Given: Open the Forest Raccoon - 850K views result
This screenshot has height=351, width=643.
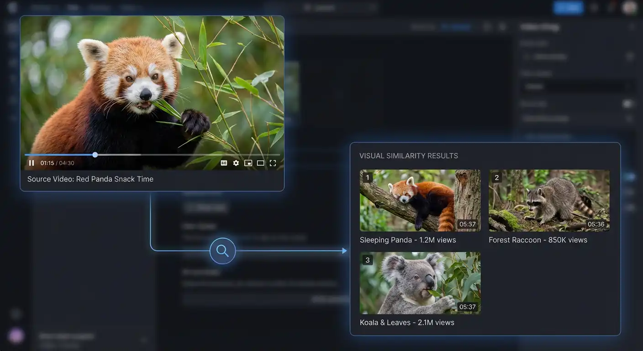Looking at the screenshot, I should click(x=549, y=200).
